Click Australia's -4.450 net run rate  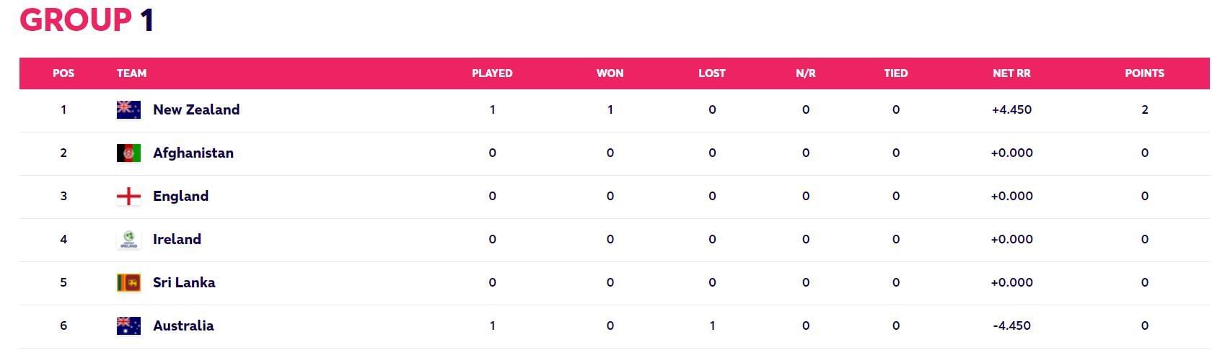tap(1011, 325)
